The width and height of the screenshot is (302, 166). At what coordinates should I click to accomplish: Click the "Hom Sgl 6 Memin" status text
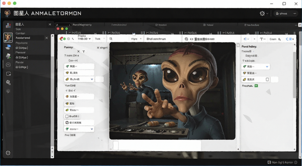click(x=282, y=162)
